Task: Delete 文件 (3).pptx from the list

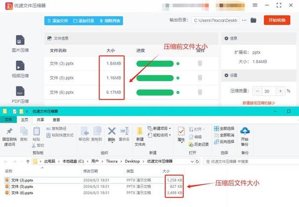Action: point(200,63)
